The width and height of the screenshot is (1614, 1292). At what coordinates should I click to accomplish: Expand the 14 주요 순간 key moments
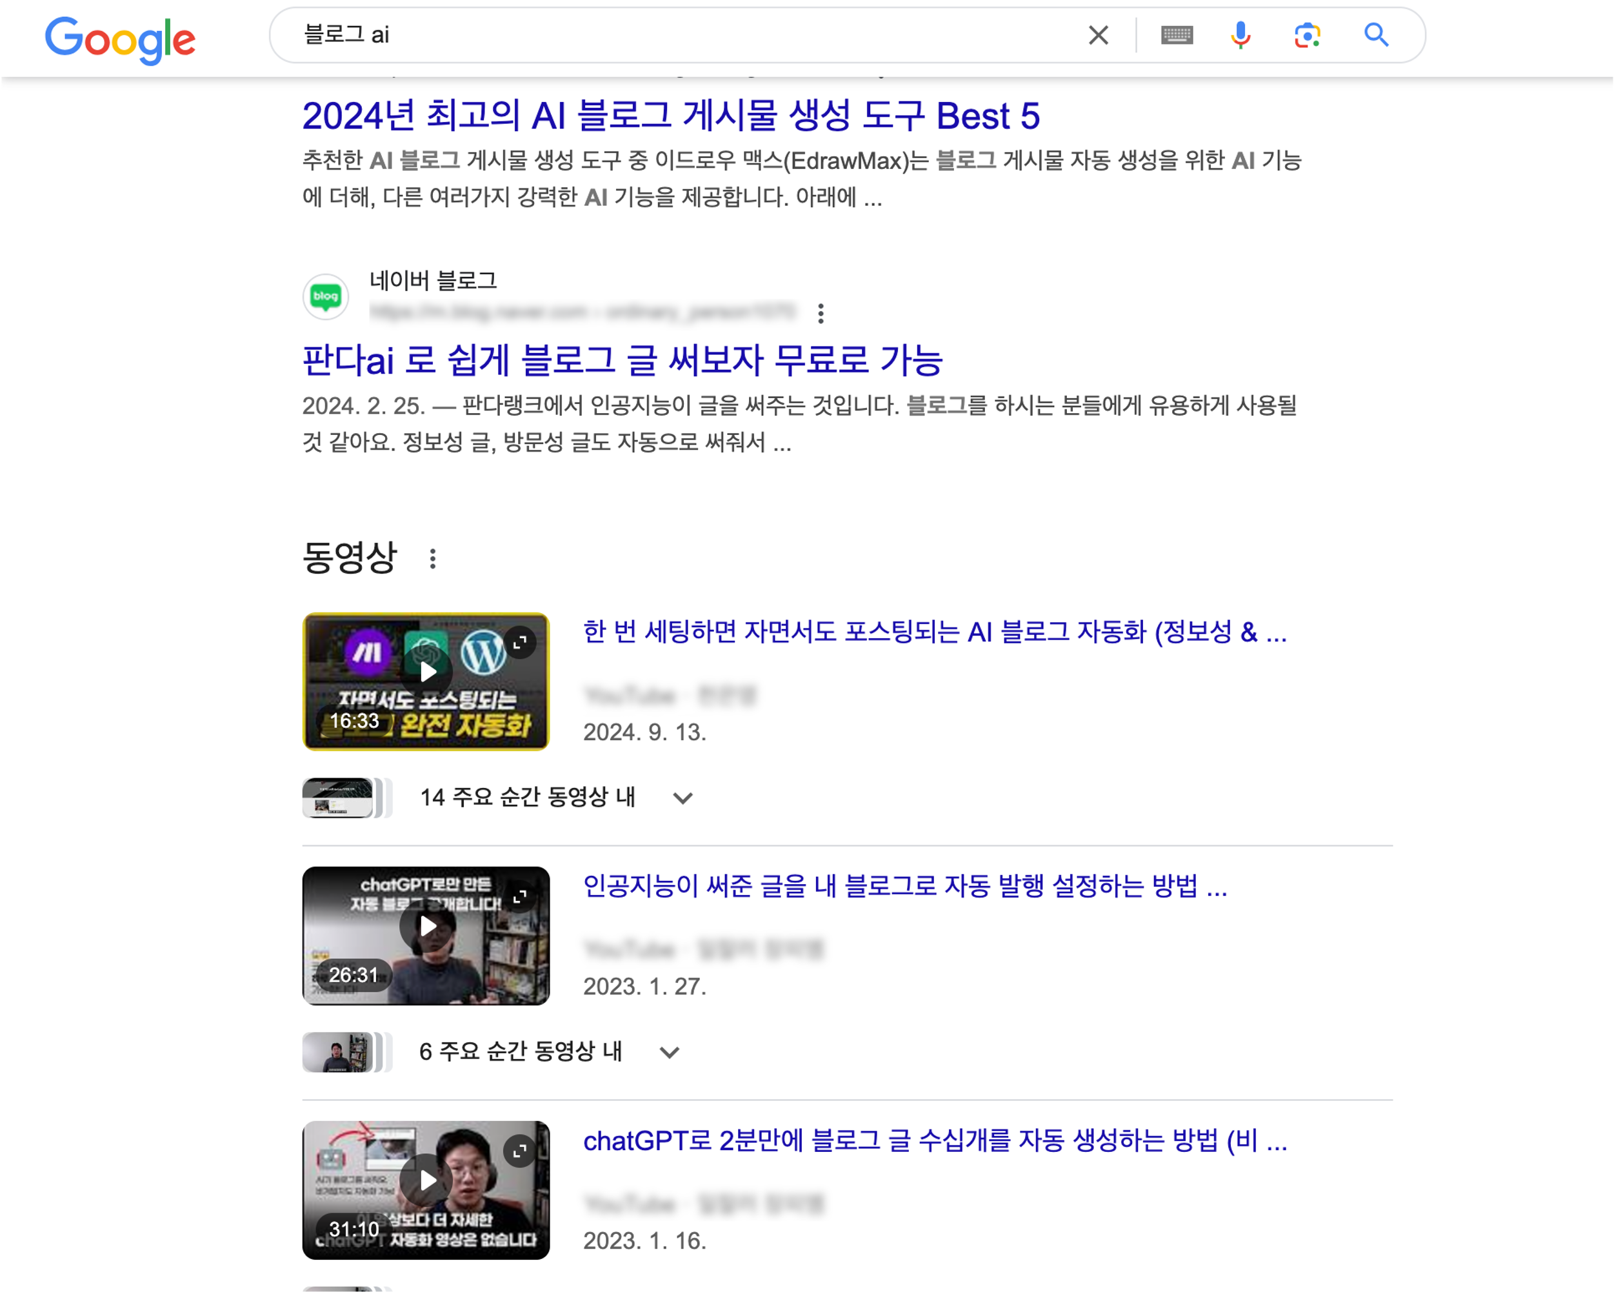(x=498, y=798)
